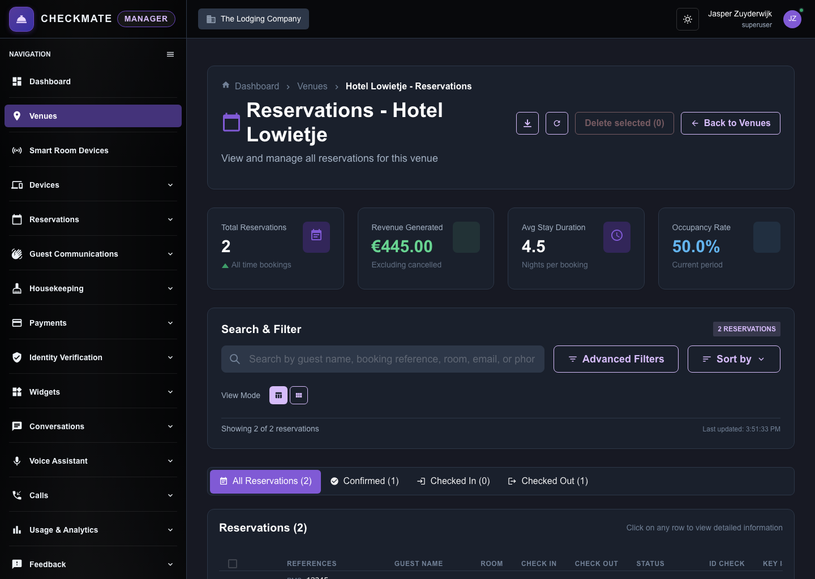Open the Smart Room Devices menu item
815x579 pixels.
point(93,150)
